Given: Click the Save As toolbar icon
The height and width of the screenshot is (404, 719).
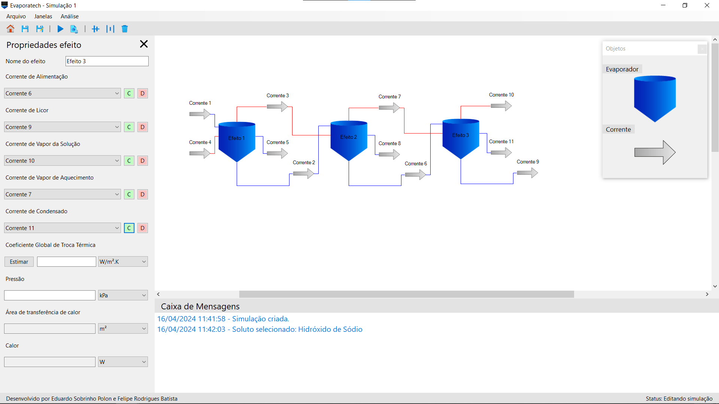Looking at the screenshot, I should click(40, 28).
